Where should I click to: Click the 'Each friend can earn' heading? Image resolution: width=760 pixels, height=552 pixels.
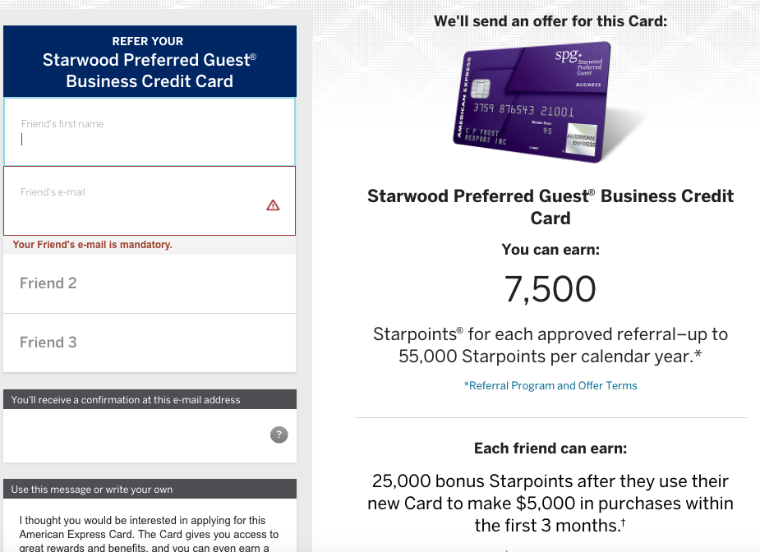click(x=550, y=448)
